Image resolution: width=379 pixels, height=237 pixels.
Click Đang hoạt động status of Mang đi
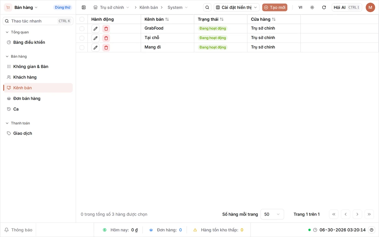pos(213,47)
